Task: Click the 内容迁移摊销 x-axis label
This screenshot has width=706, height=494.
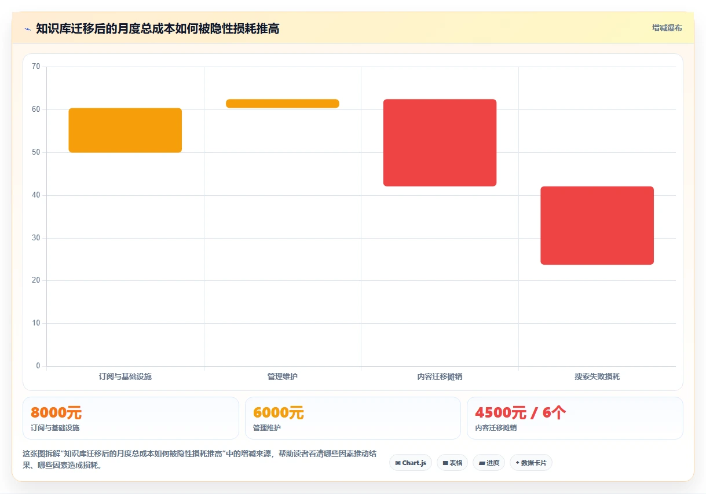Action: pyautogui.click(x=440, y=376)
